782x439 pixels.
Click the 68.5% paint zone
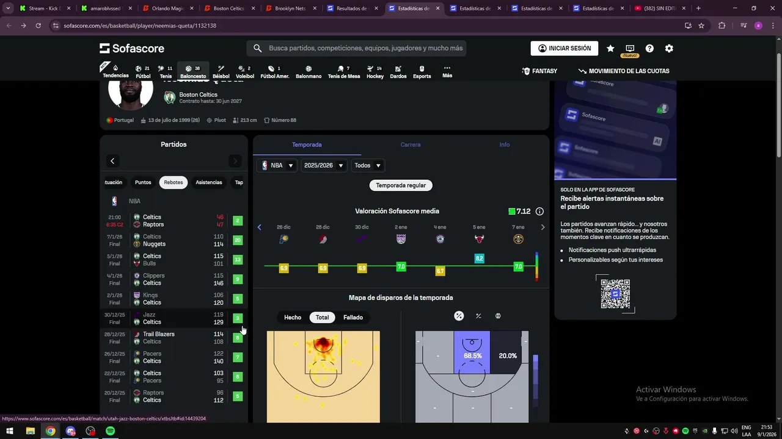(x=472, y=352)
